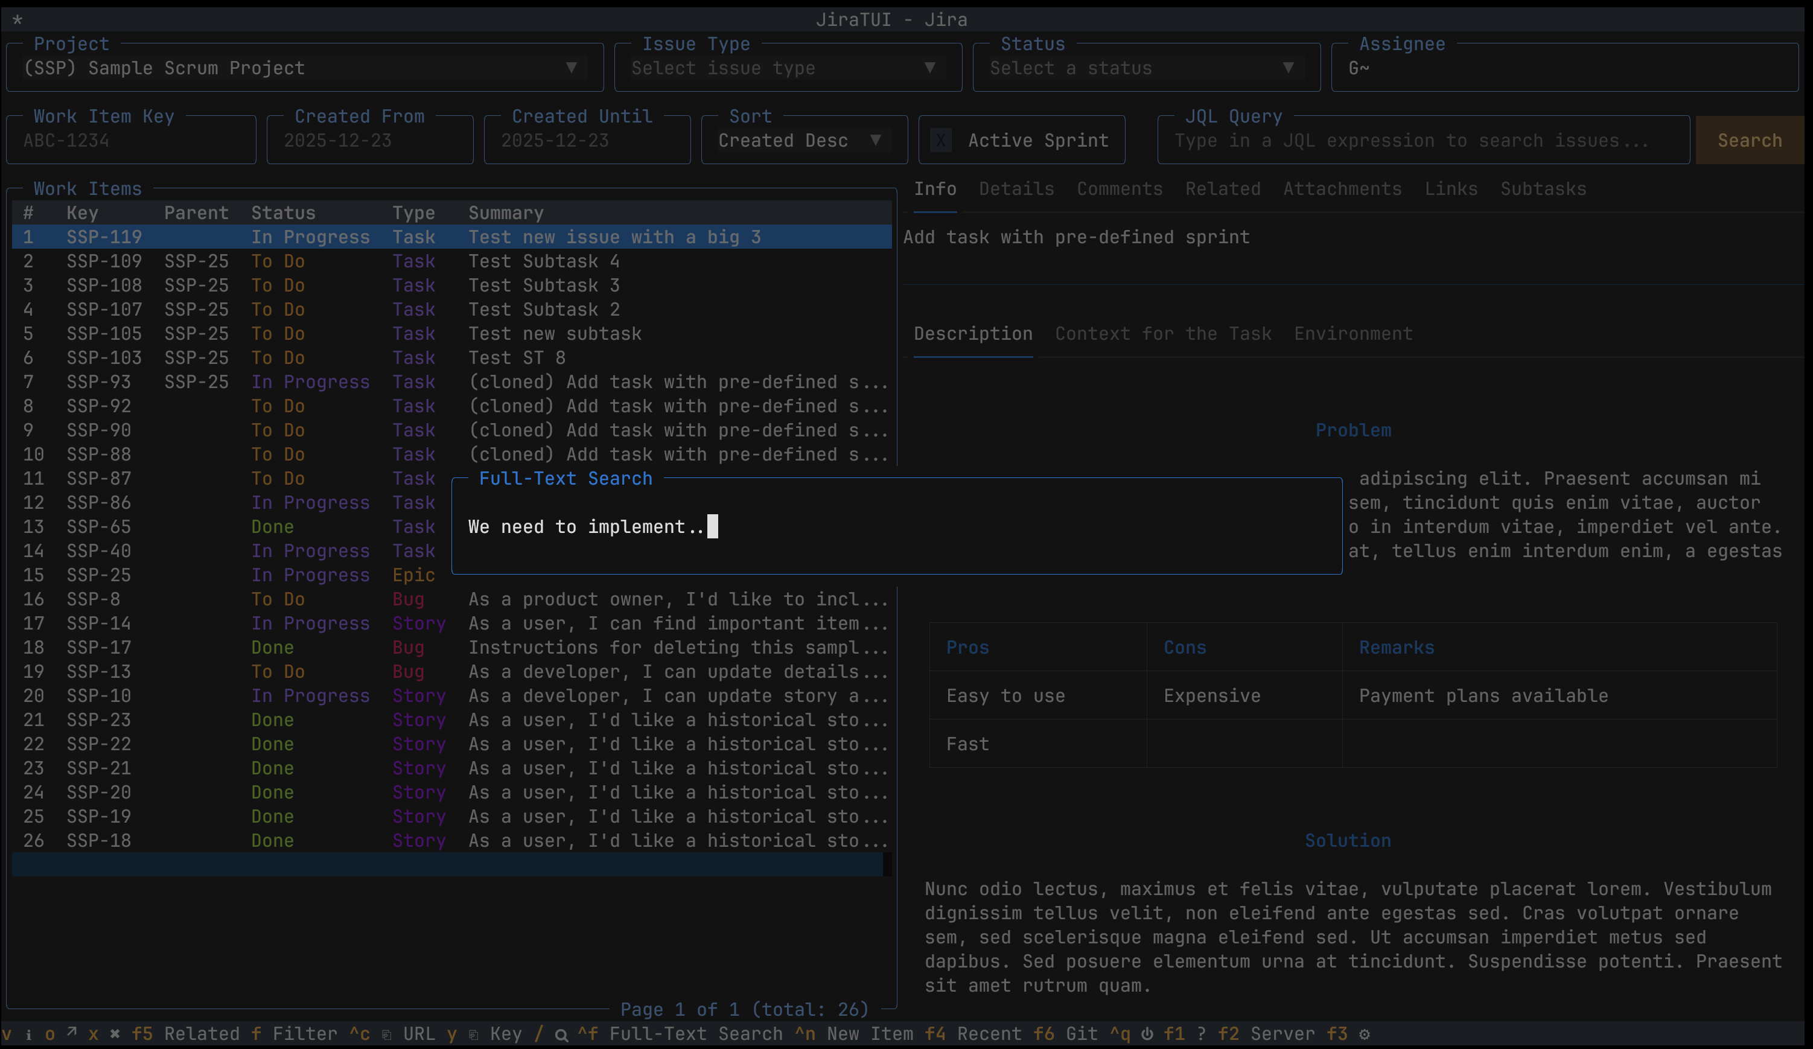Open the Project dropdown
Screen dimensions: 1813x1049
pos(305,68)
